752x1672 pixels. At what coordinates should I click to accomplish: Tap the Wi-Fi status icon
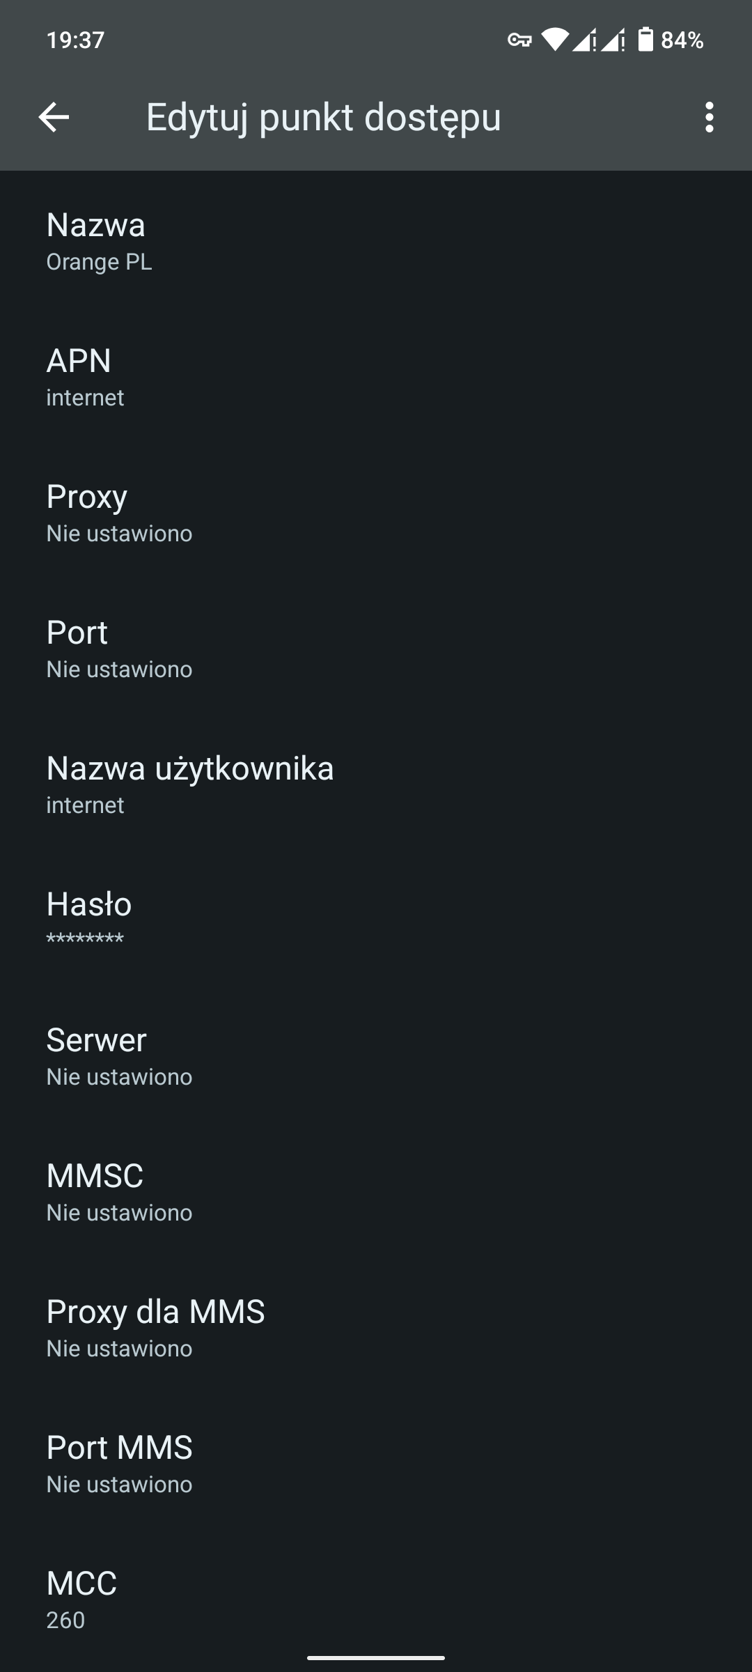(554, 40)
